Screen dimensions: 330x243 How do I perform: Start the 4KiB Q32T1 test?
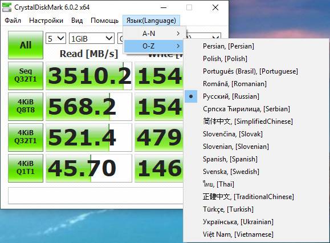click(x=26, y=137)
